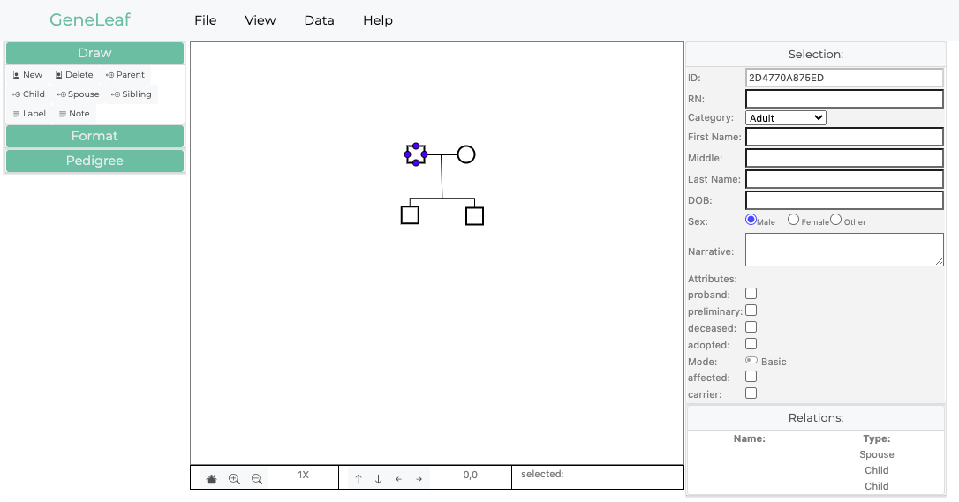Check the deceased attribute
The image size is (959, 502).
(x=751, y=327)
